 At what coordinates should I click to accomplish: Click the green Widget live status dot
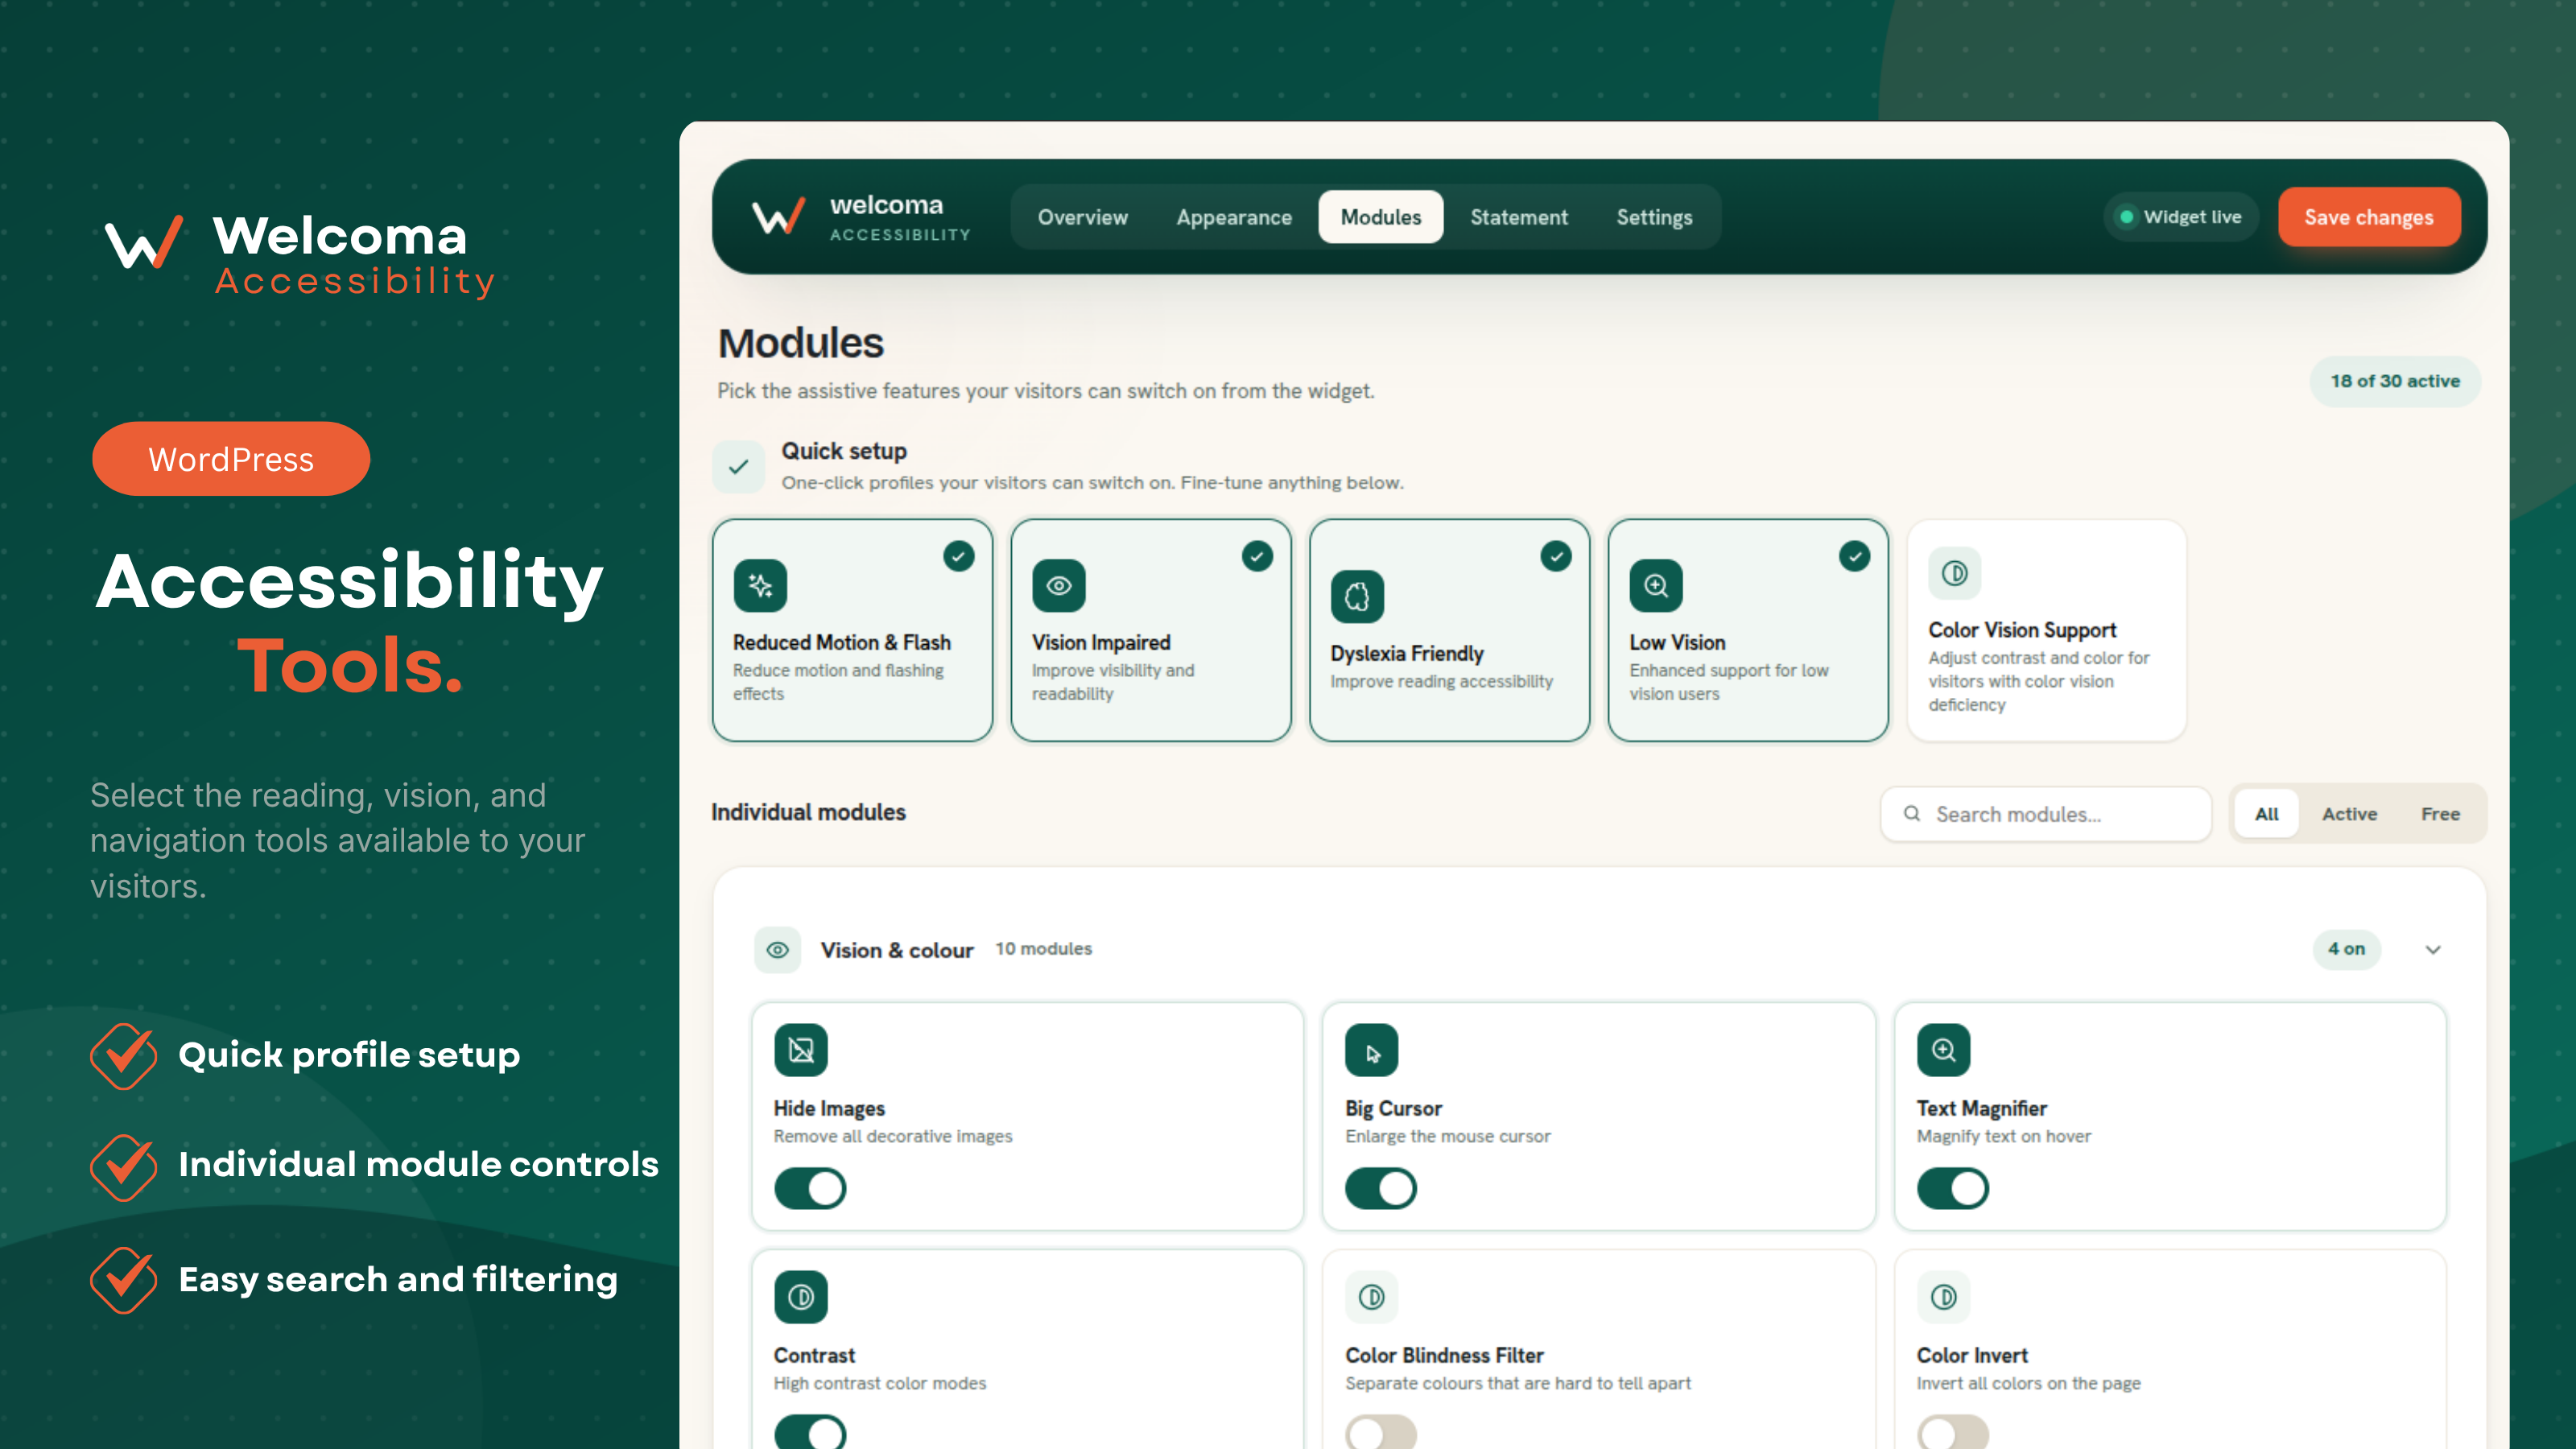point(2127,217)
